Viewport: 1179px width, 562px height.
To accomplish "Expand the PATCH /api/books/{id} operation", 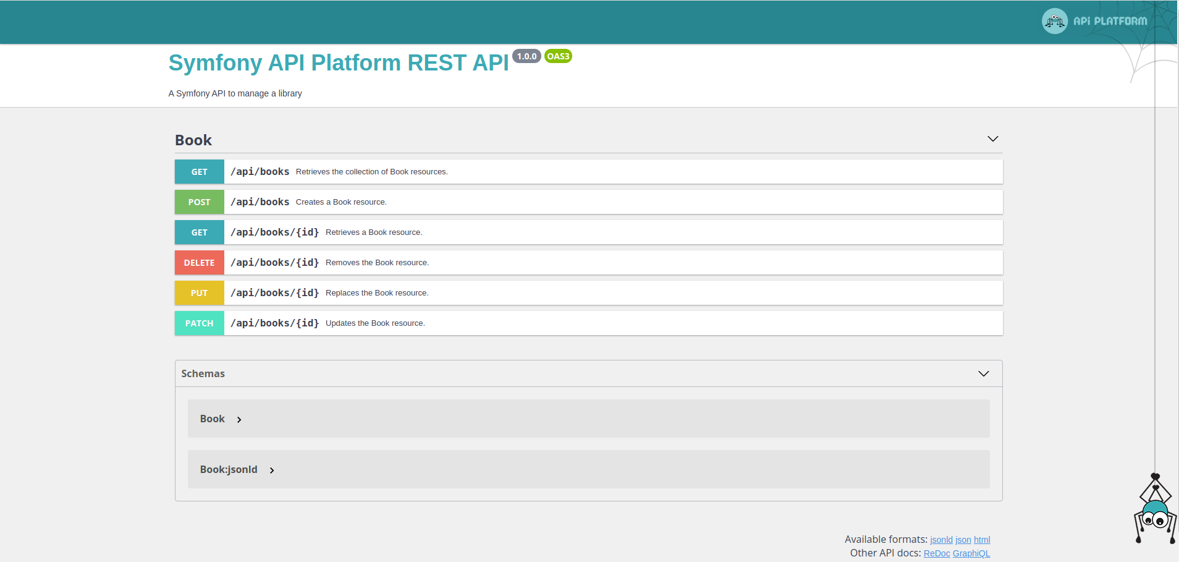I will tap(588, 323).
